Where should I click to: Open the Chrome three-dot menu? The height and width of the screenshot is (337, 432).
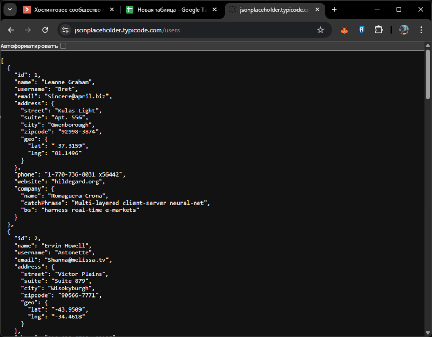(x=421, y=30)
